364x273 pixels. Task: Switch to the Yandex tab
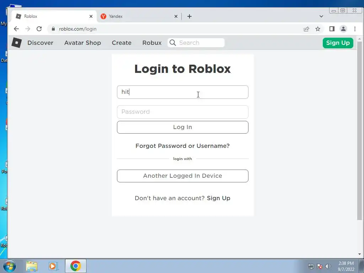[139, 16]
